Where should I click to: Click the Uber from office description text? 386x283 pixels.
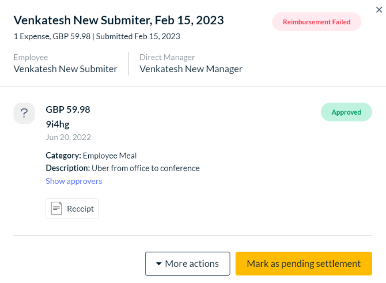pyautogui.click(x=145, y=168)
